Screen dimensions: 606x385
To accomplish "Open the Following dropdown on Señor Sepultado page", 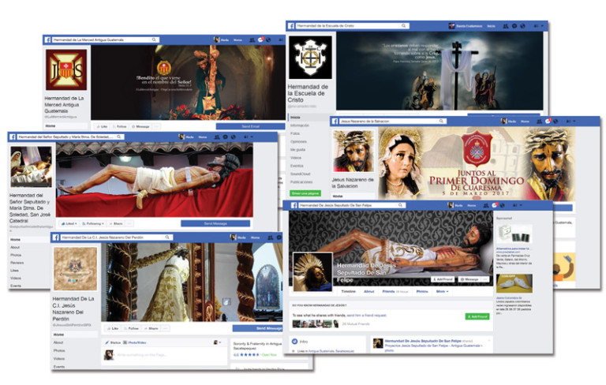I will [x=93, y=223].
